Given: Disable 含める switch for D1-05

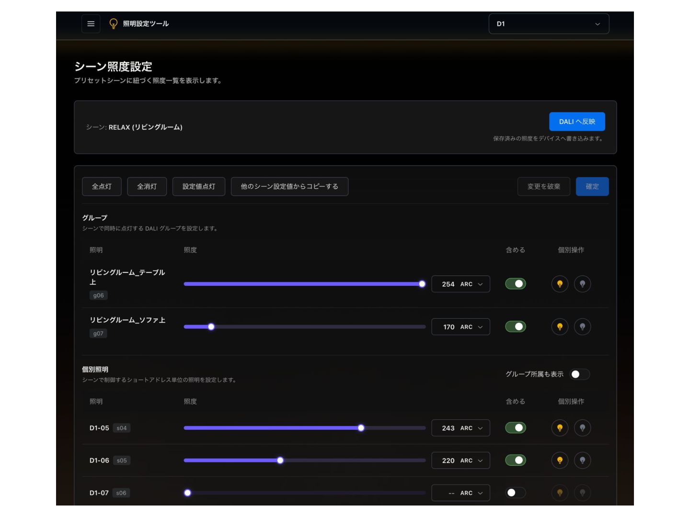Looking at the screenshot, I should [516, 428].
